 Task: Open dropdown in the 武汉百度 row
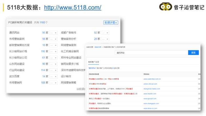point(53,76)
